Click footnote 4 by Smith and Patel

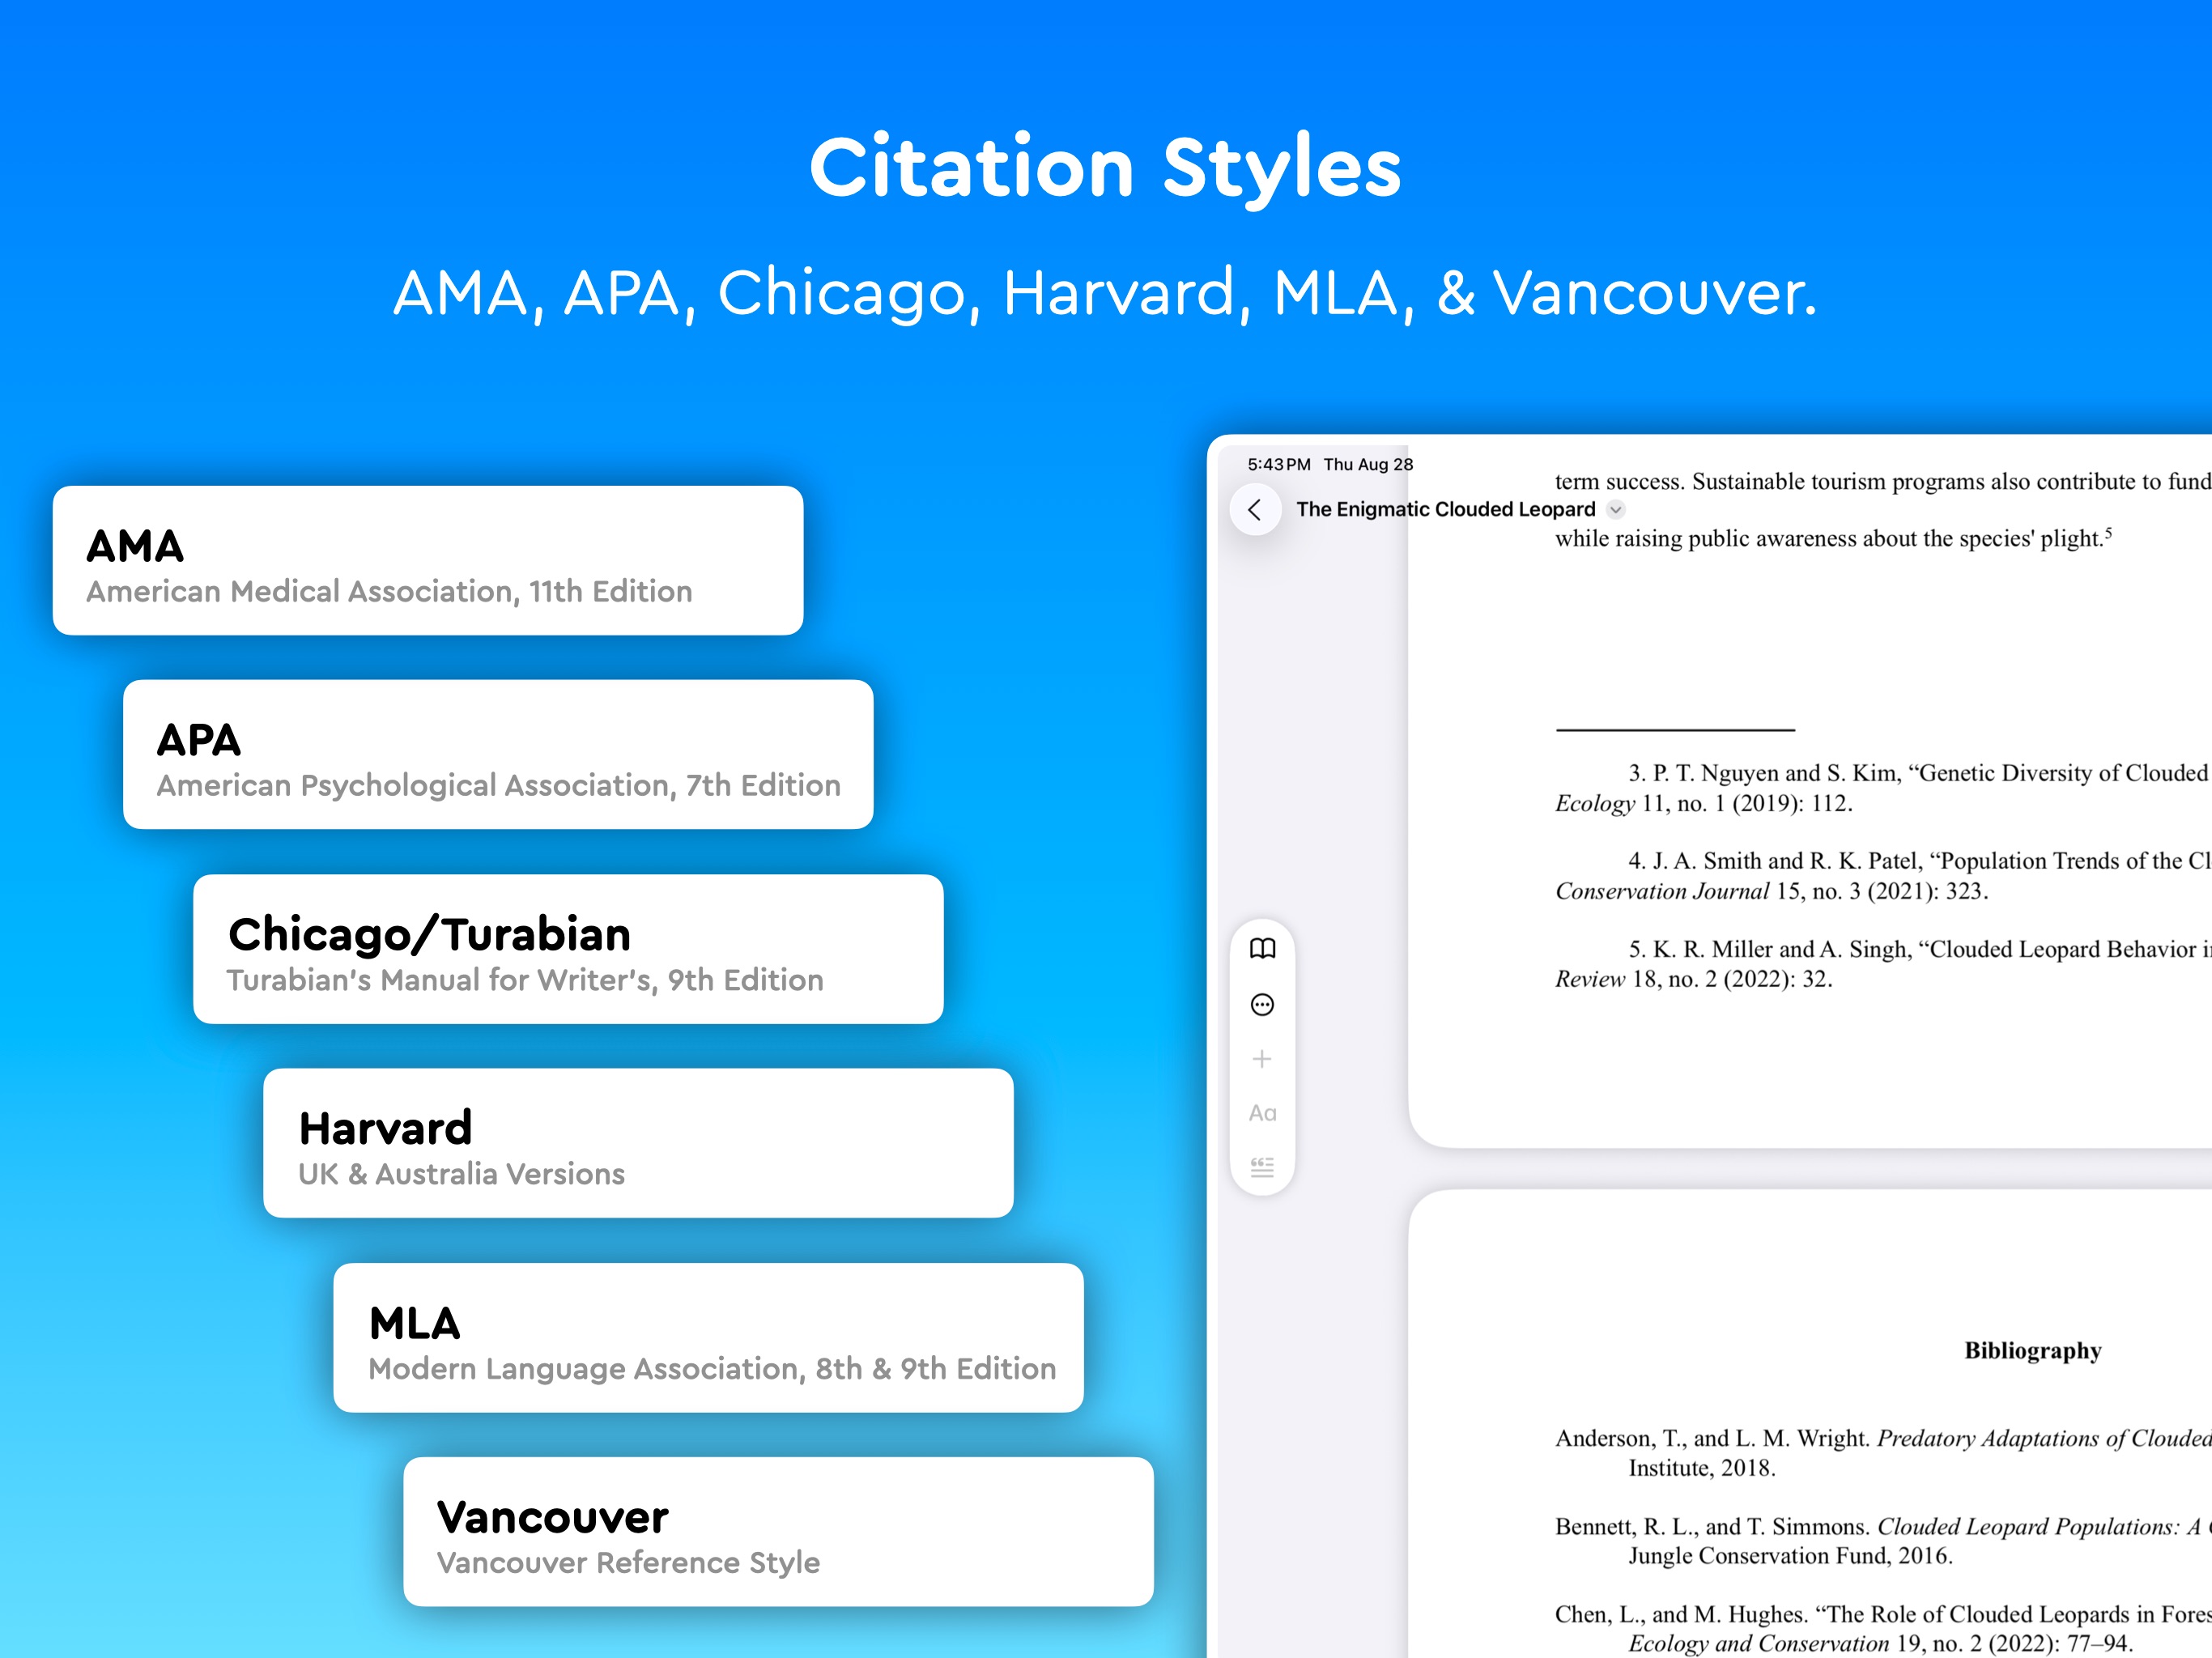(1882, 876)
